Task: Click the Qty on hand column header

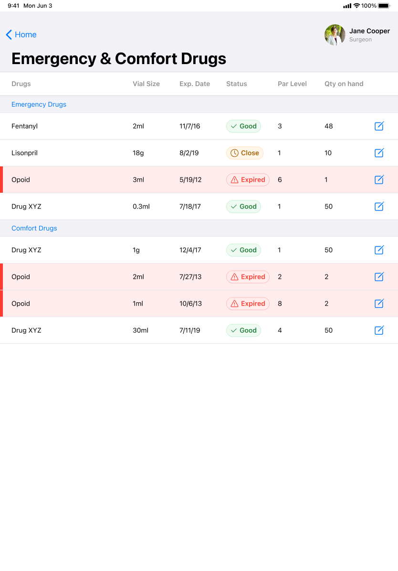Action: (344, 84)
